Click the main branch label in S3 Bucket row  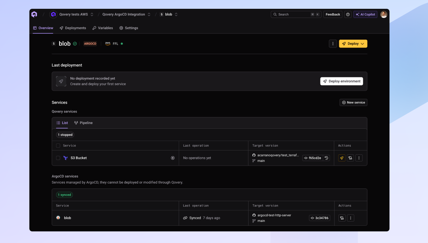coord(261,161)
